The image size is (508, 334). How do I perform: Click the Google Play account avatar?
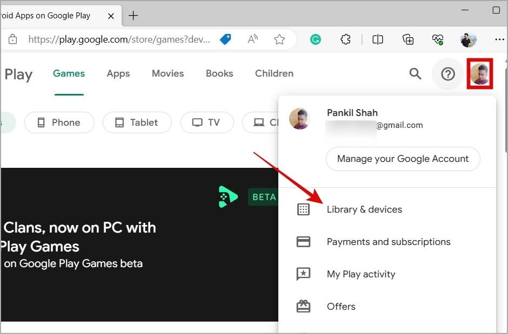[480, 74]
